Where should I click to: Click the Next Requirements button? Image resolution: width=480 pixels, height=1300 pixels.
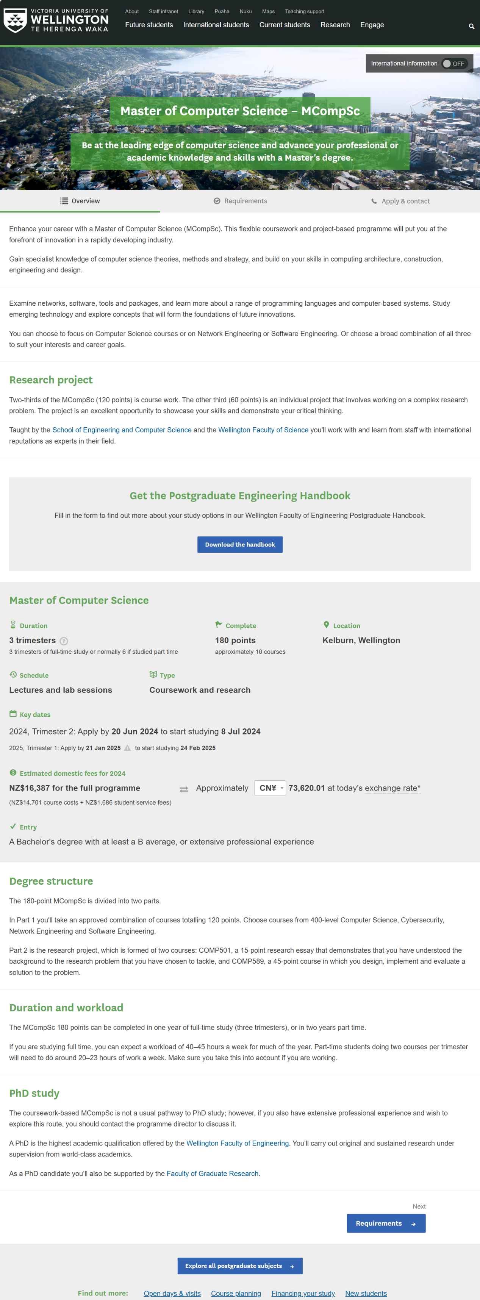[x=386, y=1223]
